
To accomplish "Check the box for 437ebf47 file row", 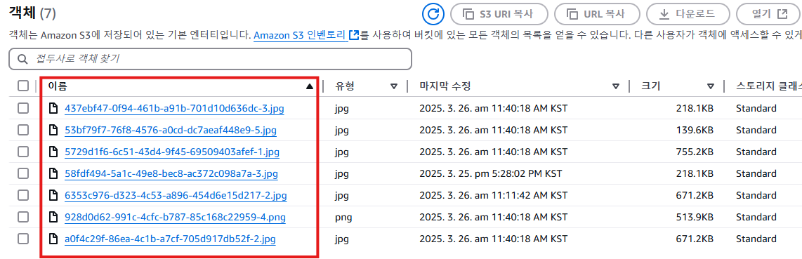I will pos(23,108).
